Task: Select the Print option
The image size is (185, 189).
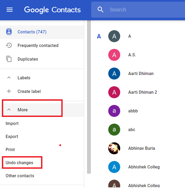Action: 10,149
